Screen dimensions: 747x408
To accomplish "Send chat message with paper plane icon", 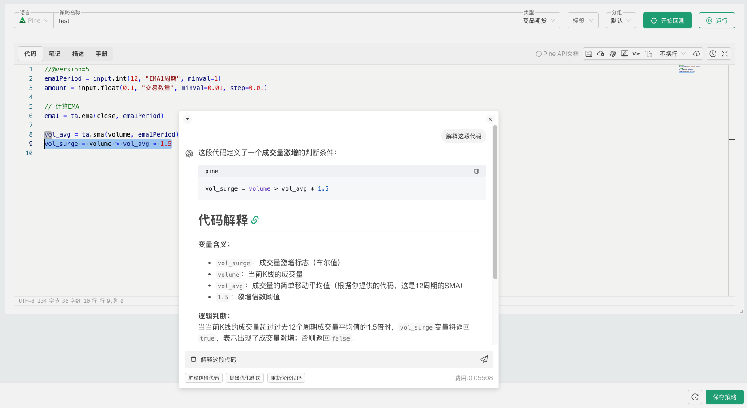I will [x=484, y=359].
